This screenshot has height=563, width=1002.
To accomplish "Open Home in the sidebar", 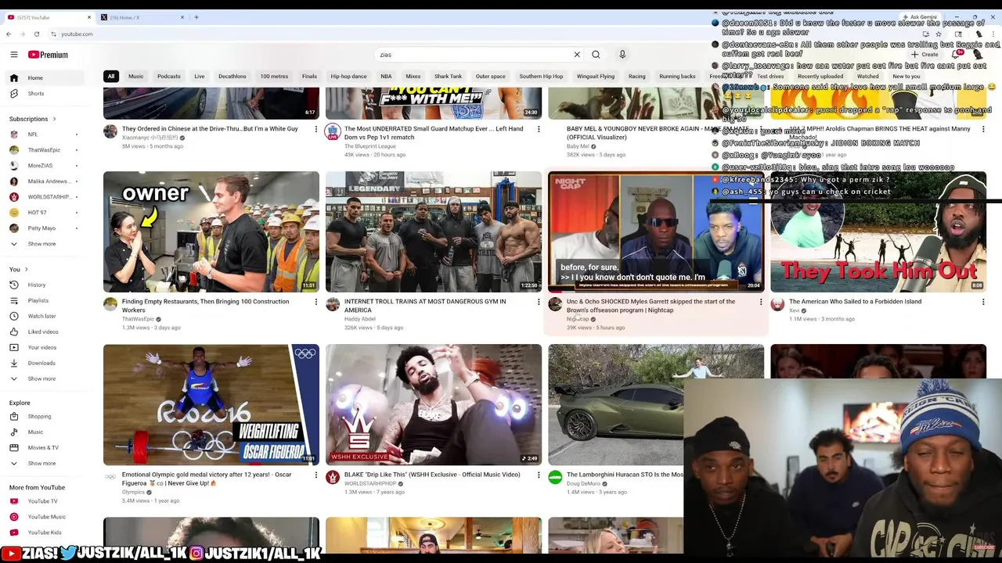I will click(45, 77).
